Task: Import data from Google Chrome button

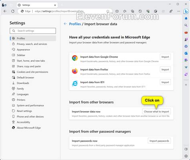Action: (165, 57)
